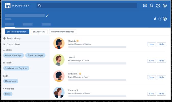Hide candidate John R.

click(161, 61)
